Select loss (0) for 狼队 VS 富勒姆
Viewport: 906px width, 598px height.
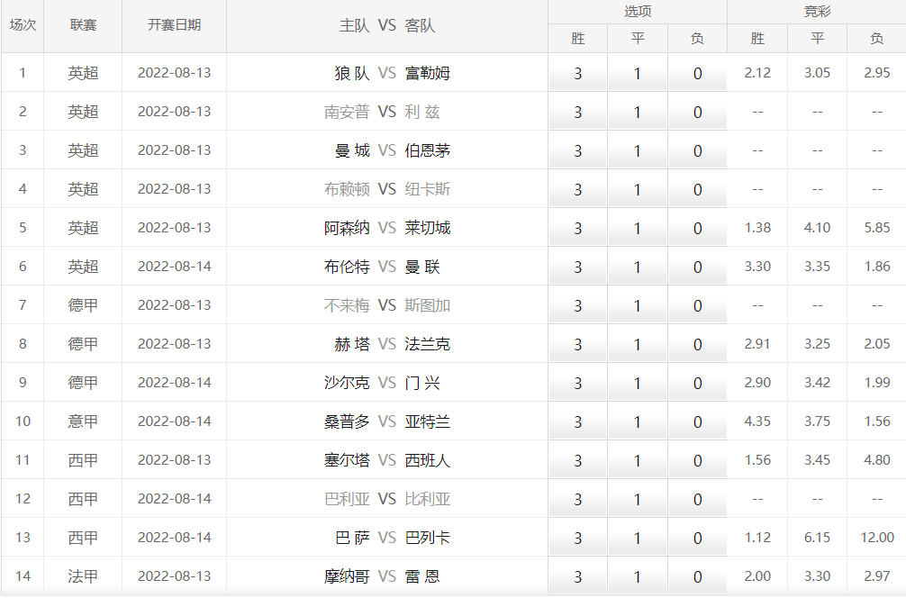697,73
